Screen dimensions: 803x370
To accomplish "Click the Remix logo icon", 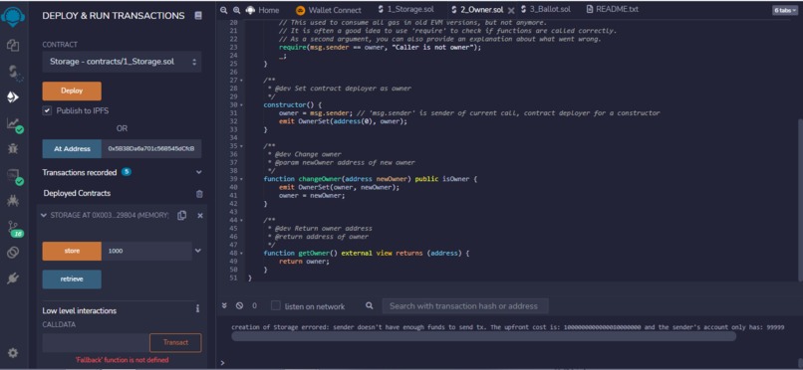I will 13,16.
